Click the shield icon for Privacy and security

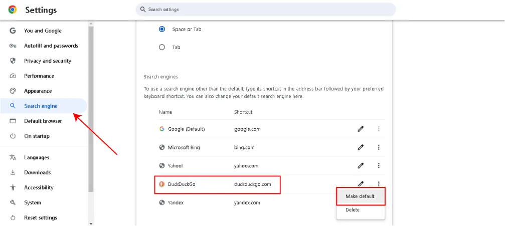point(13,61)
